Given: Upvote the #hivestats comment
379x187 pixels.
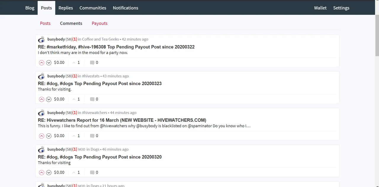Looking at the screenshot, I should tap(41, 99).
